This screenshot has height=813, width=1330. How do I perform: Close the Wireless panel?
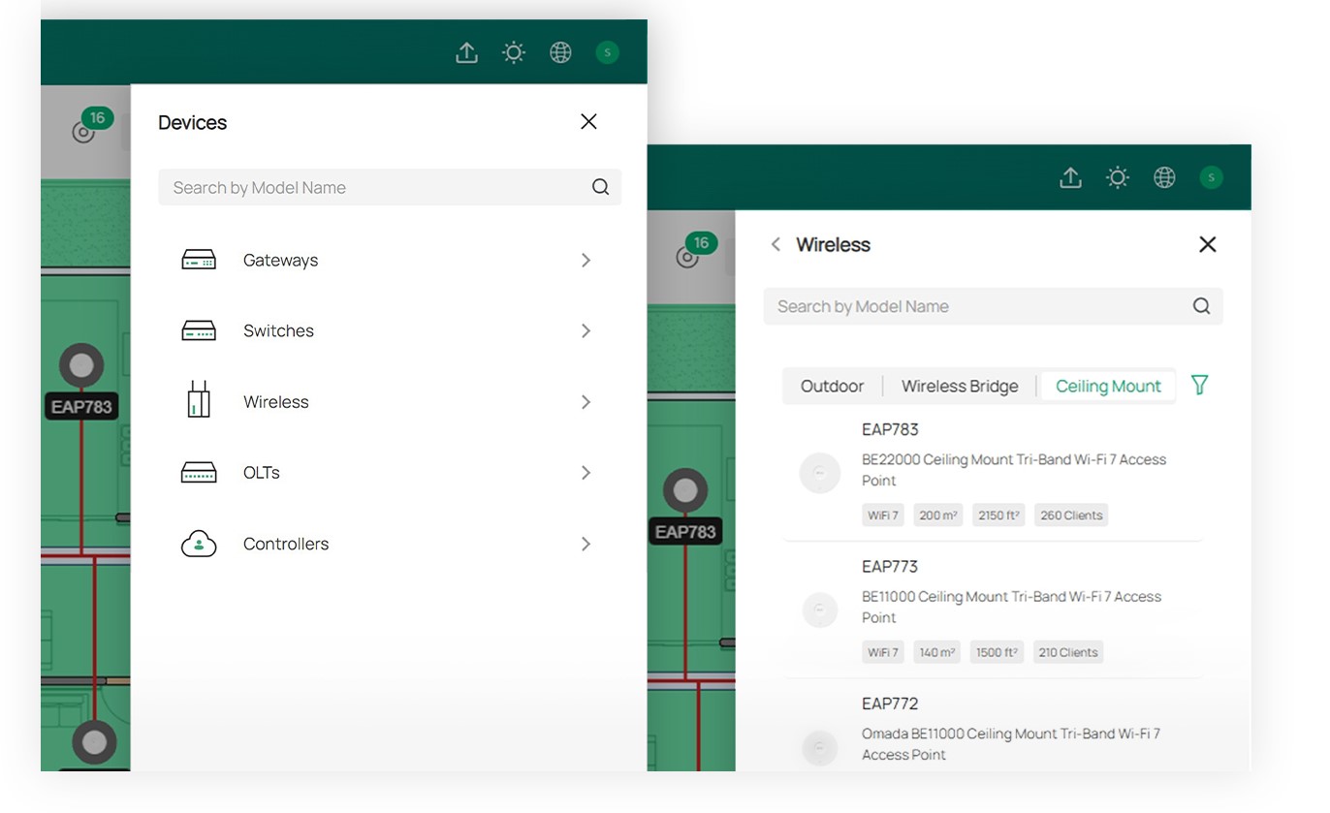[1207, 244]
